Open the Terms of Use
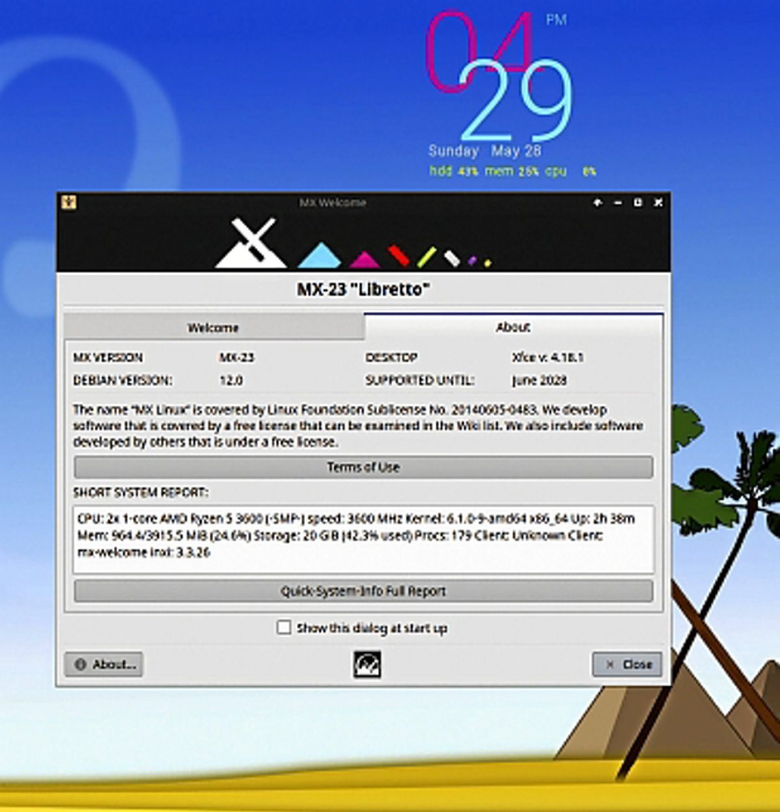The image size is (780, 812). click(363, 467)
